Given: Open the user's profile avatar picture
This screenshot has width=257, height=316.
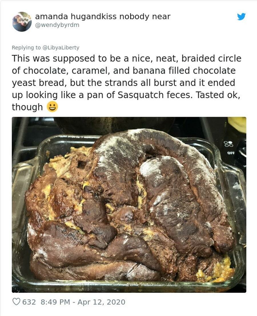Looking at the screenshot, I should coord(22,22).
